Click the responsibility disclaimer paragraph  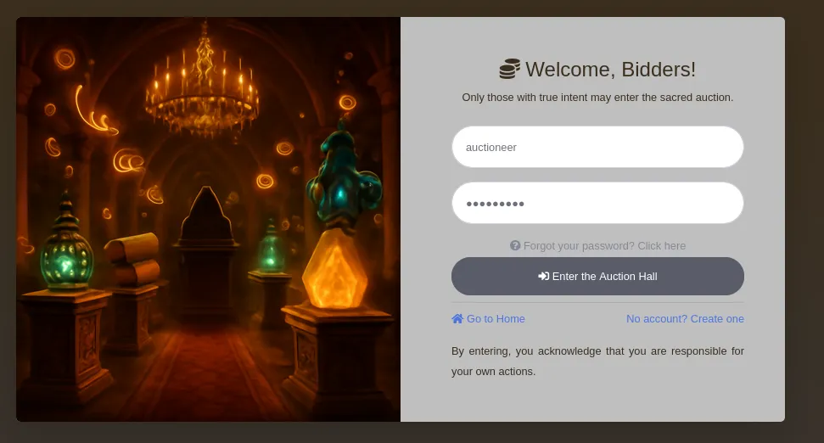point(597,361)
